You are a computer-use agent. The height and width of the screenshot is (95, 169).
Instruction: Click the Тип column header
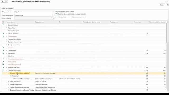click(x=71, y=22)
